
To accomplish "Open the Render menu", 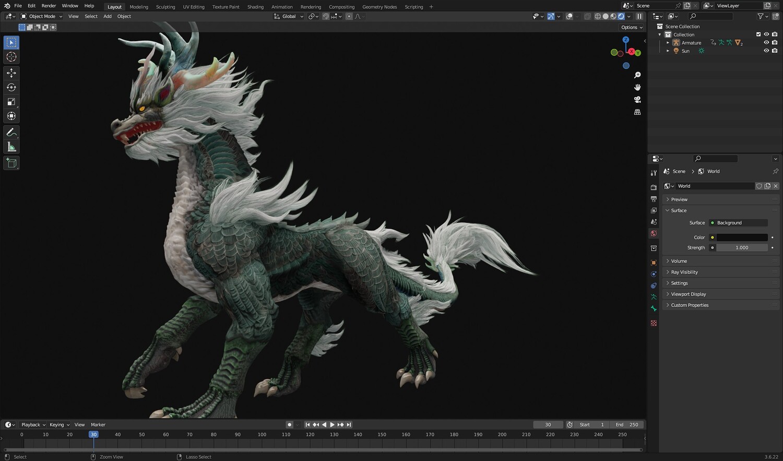I will [49, 6].
